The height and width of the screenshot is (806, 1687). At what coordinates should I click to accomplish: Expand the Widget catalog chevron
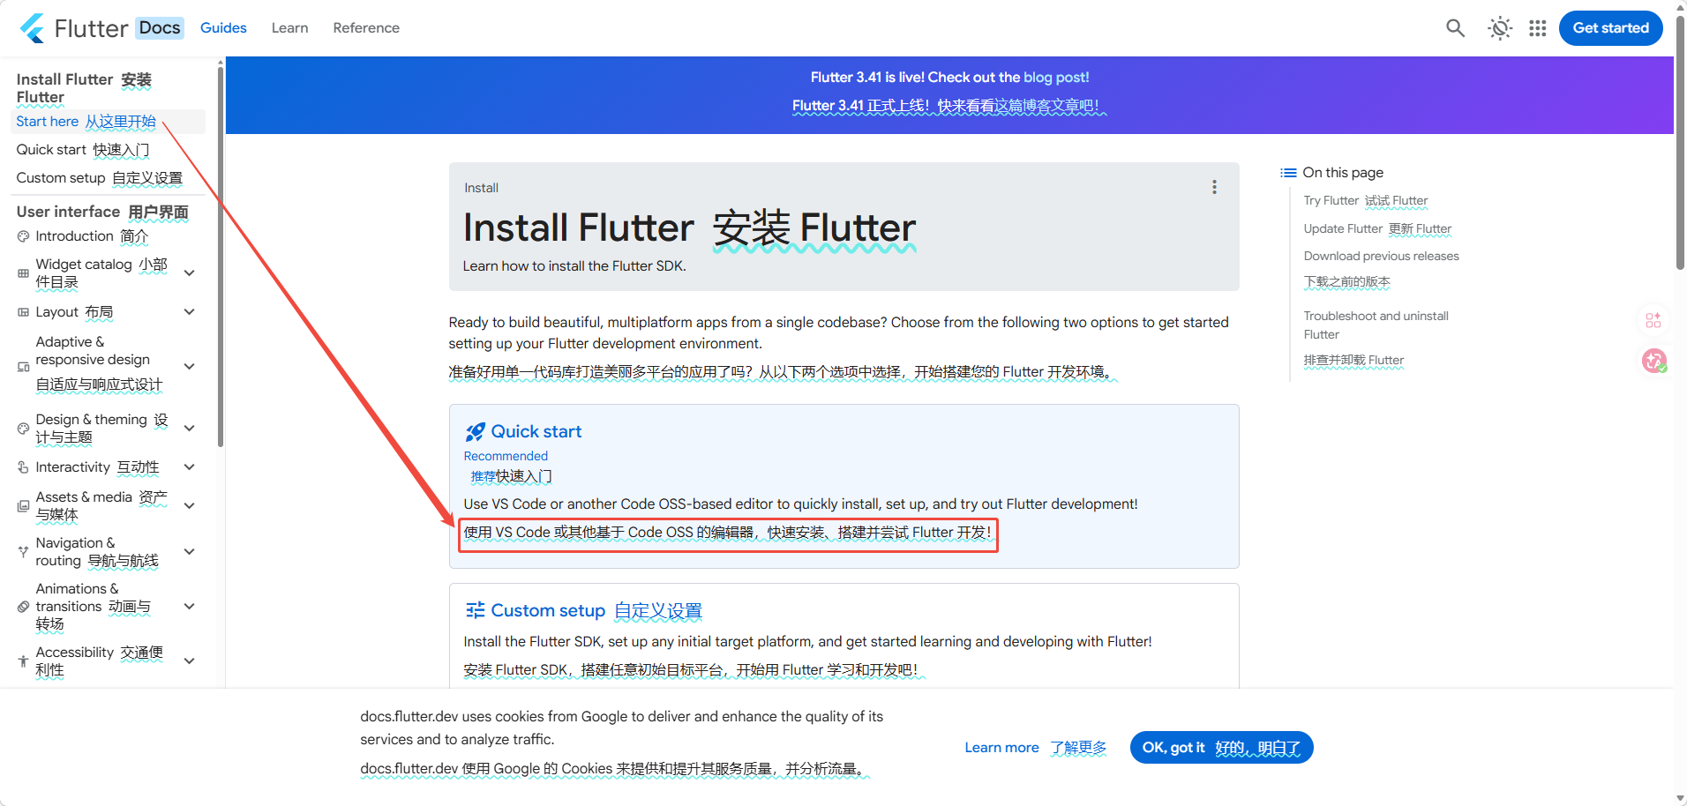[189, 273]
